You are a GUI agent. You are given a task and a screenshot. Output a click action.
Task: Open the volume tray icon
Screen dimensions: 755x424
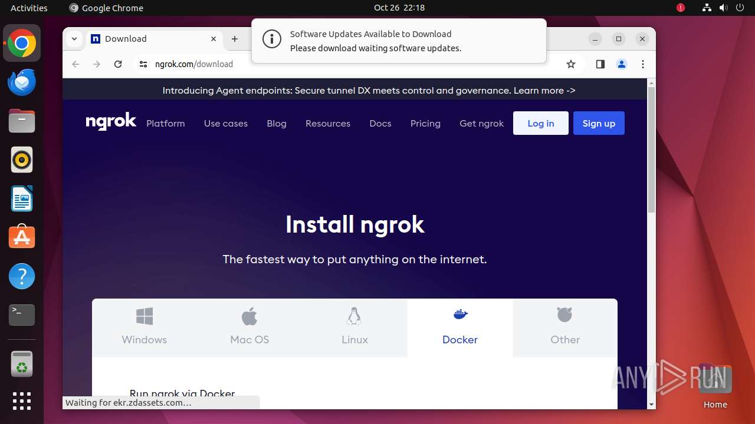pos(723,8)
